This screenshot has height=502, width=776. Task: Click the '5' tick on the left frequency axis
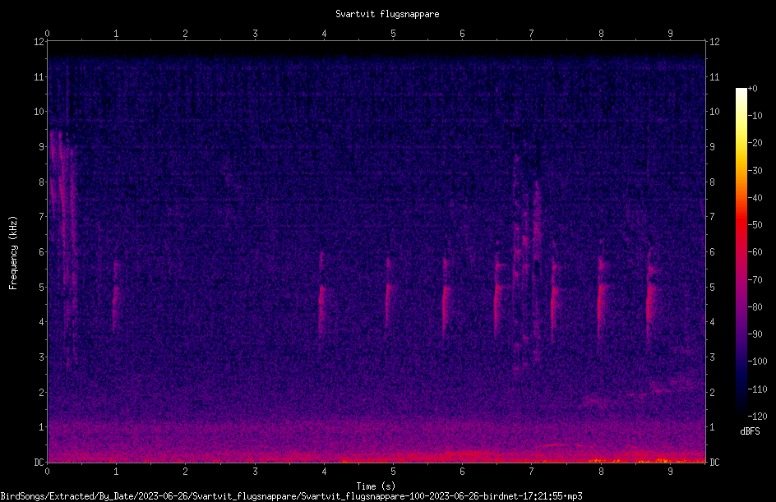click(x=42, y=288)
